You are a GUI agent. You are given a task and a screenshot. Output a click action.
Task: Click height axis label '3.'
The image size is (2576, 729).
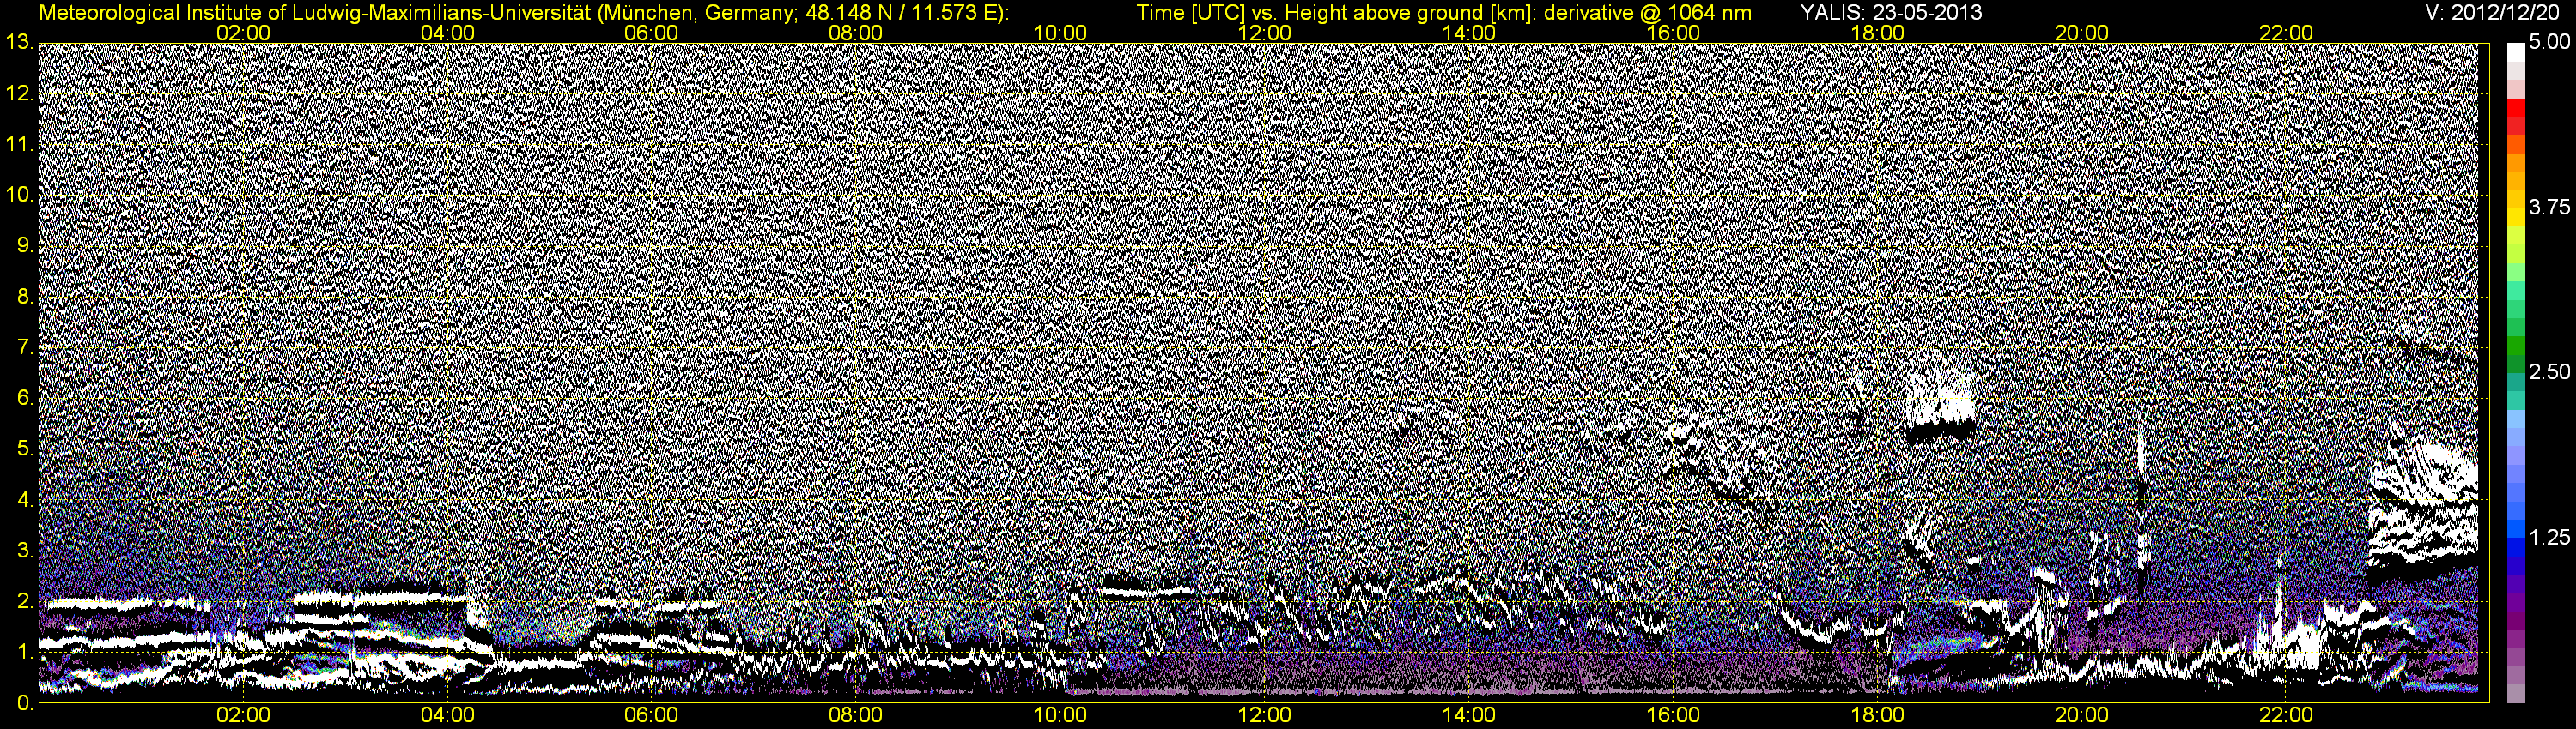pos(25,551)
